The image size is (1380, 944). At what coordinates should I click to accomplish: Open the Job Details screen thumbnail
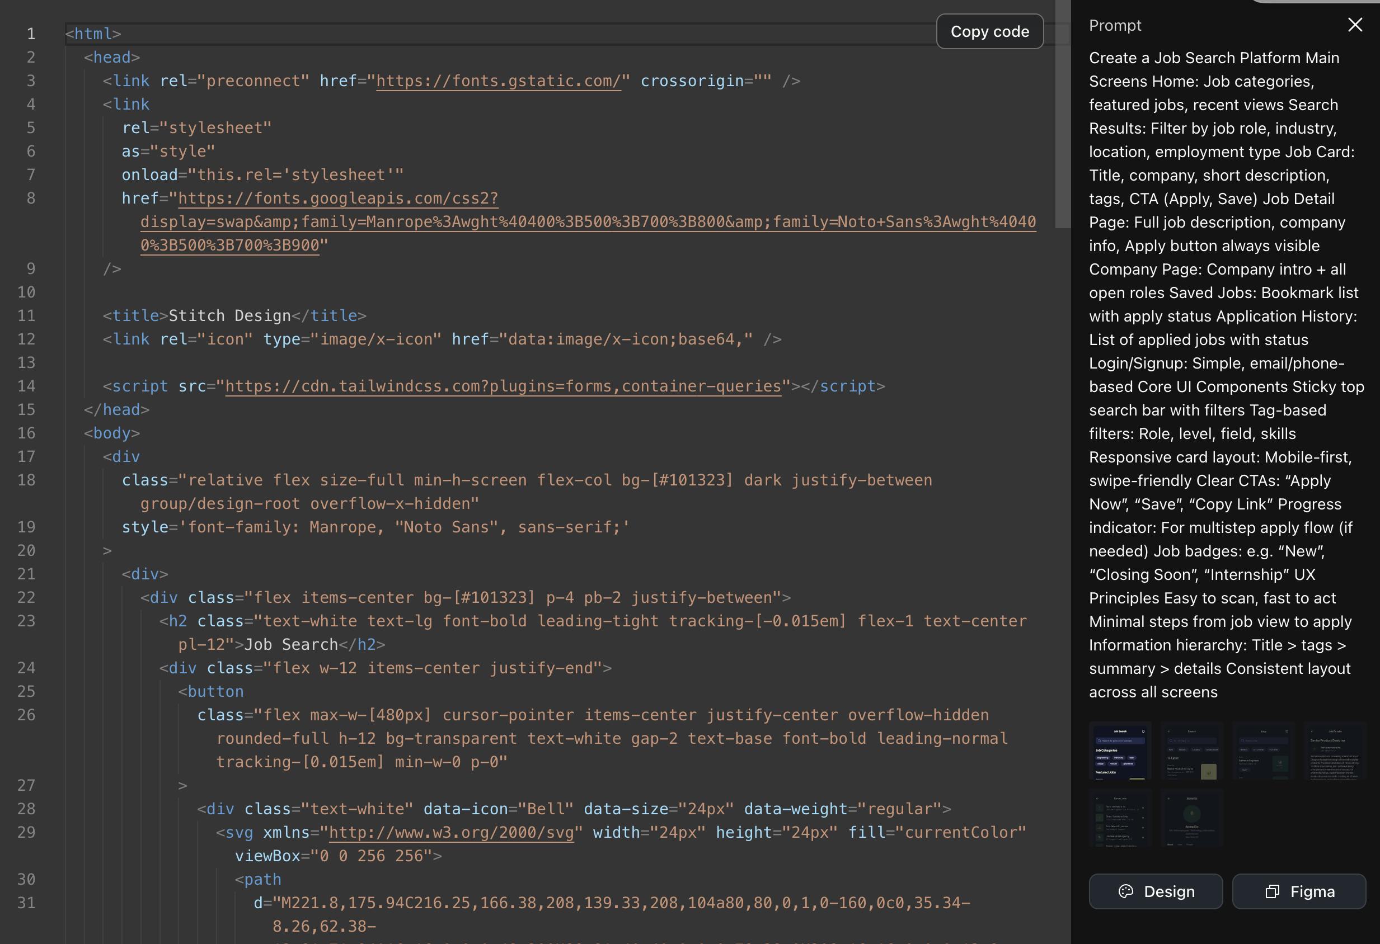1335,751
